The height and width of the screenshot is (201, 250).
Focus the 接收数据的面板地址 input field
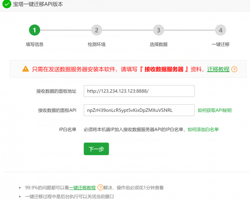[139, 91]
